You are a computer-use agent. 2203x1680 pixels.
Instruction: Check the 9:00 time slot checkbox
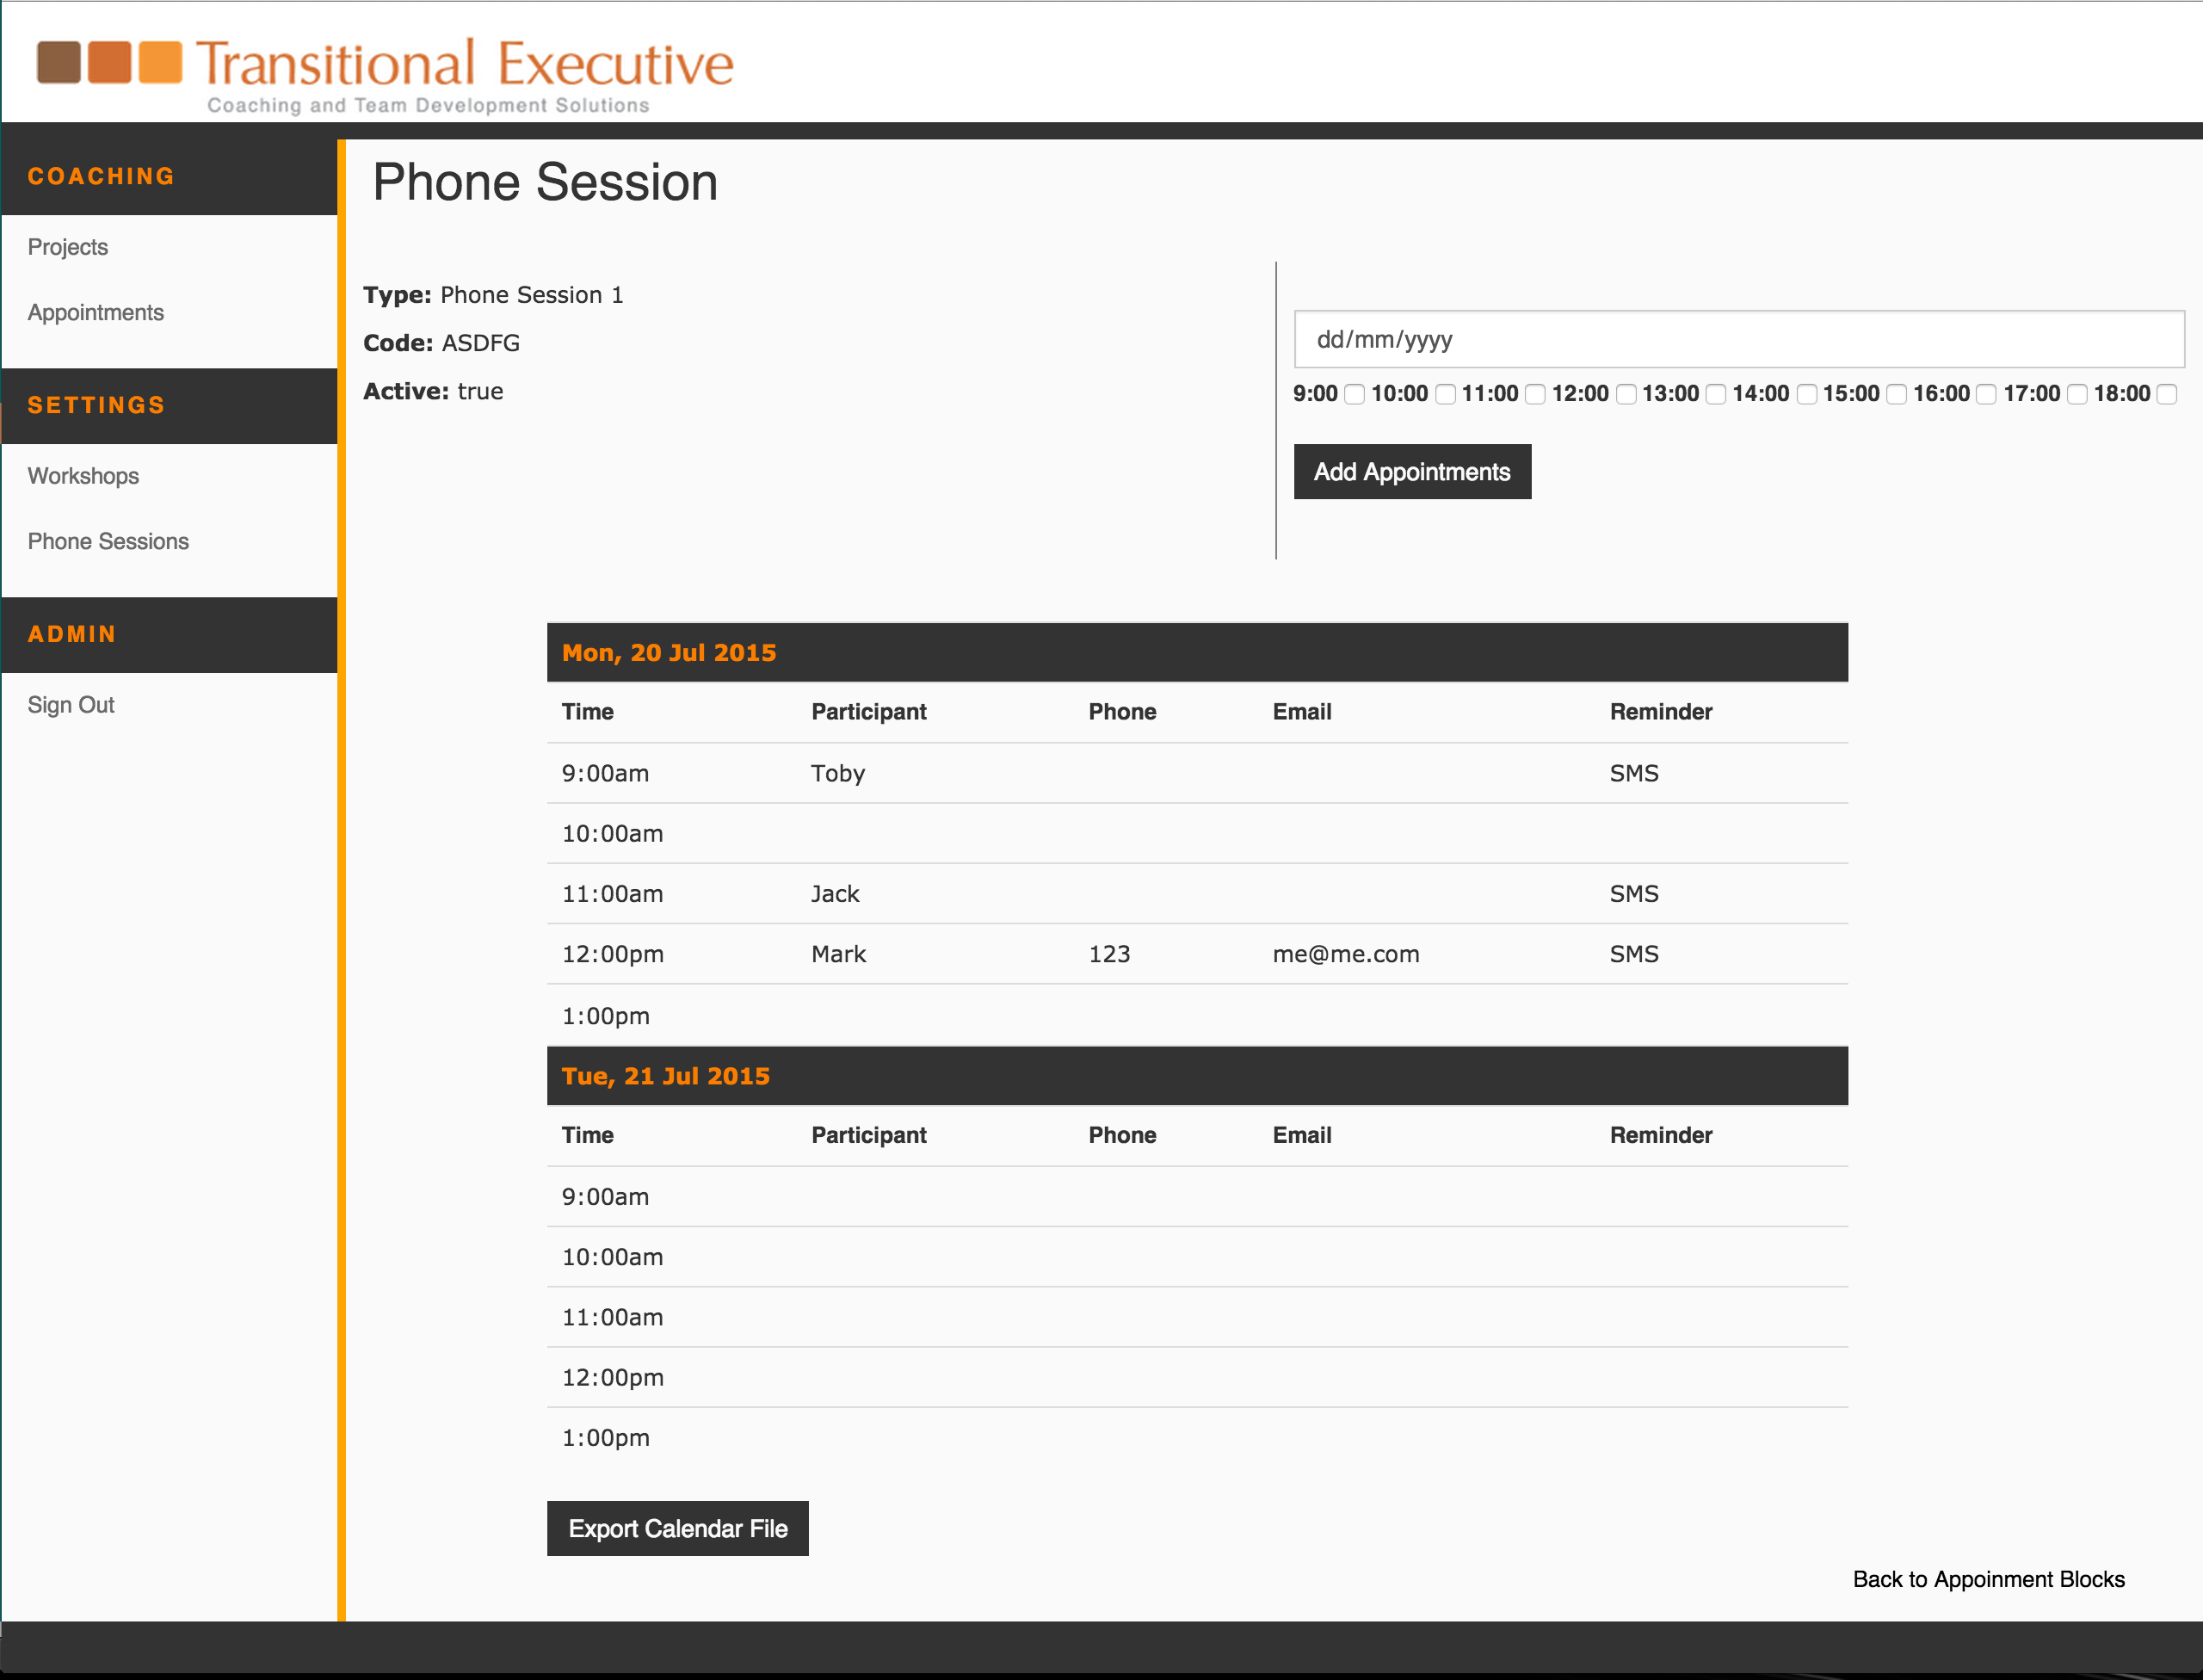(1354, 394)
